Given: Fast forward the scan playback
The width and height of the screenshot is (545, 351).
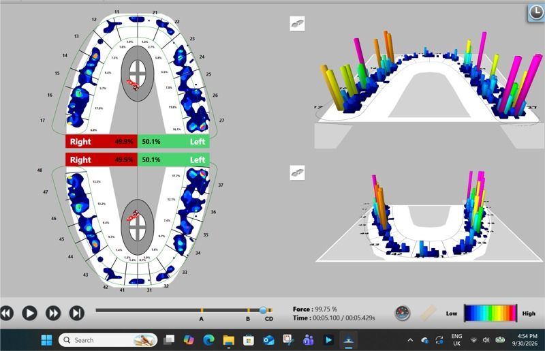Looking at the screenshot, I should click(x=53, y=313).
